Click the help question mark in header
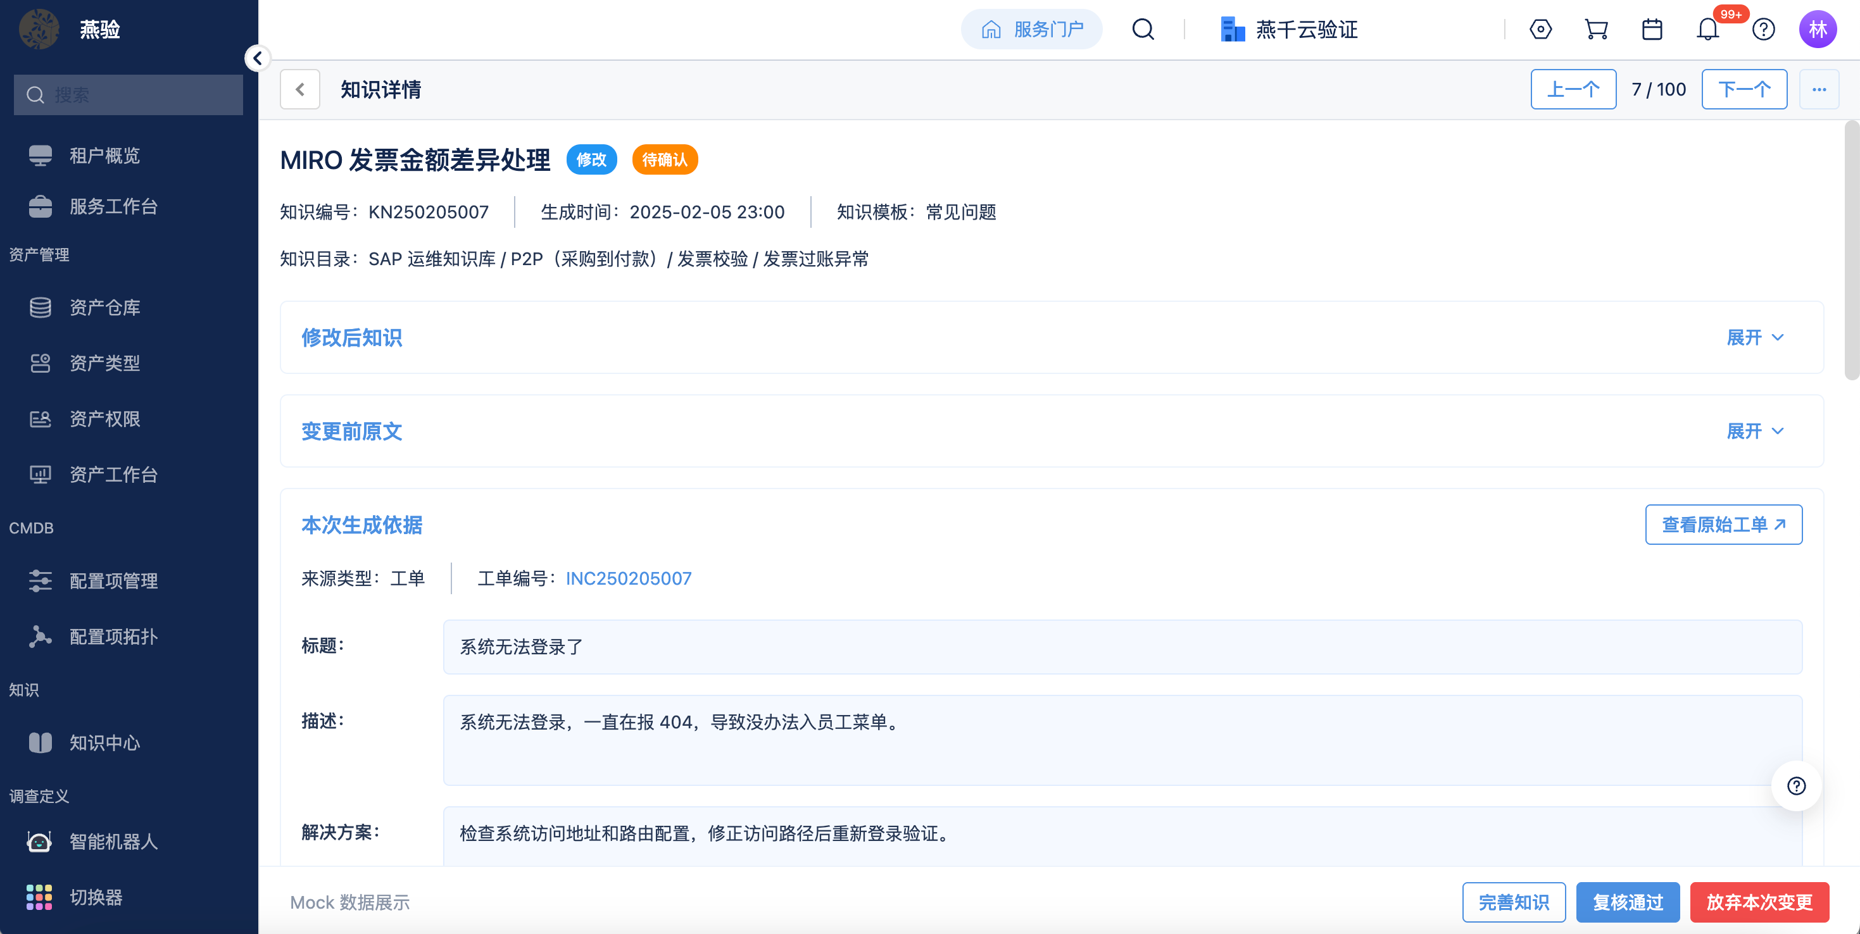The image size is (1860, 934). click(1763, 30)
